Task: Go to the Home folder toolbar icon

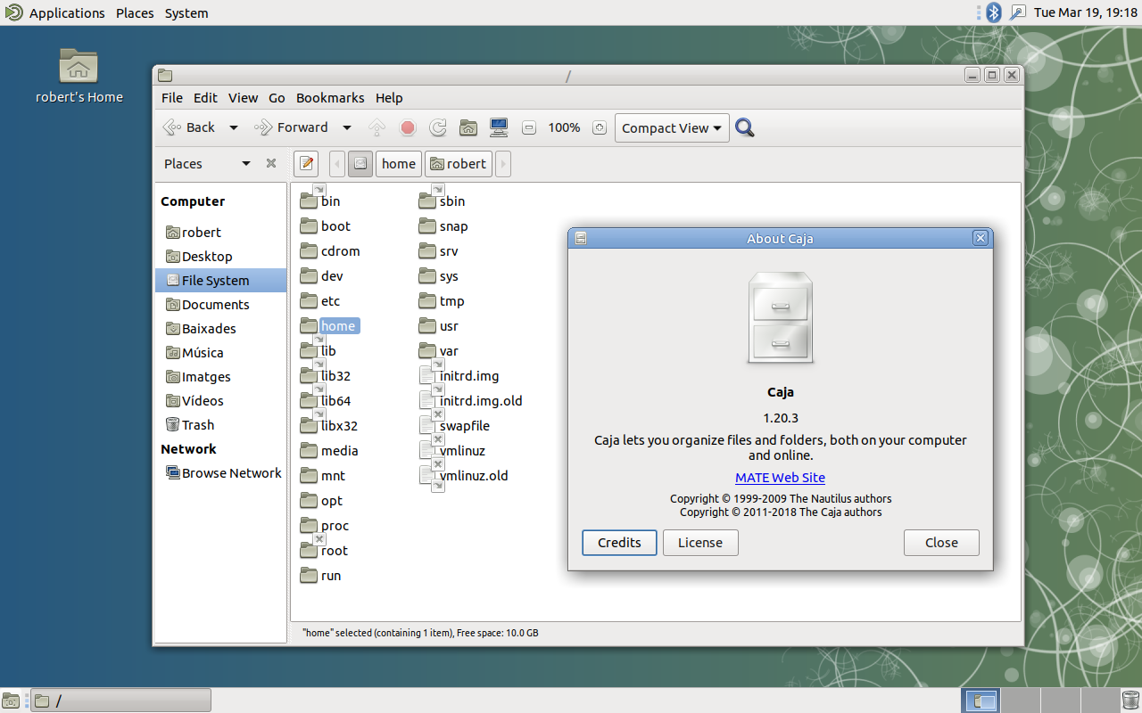Action: point(468,127)
